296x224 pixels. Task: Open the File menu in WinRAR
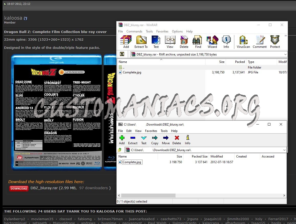point(120,31)
